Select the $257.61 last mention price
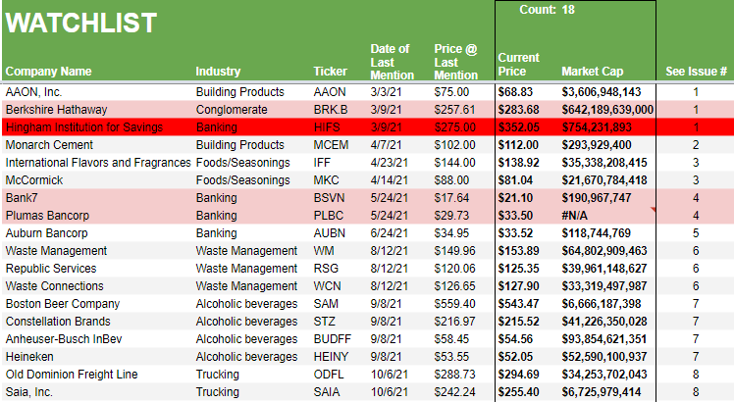 455,110
